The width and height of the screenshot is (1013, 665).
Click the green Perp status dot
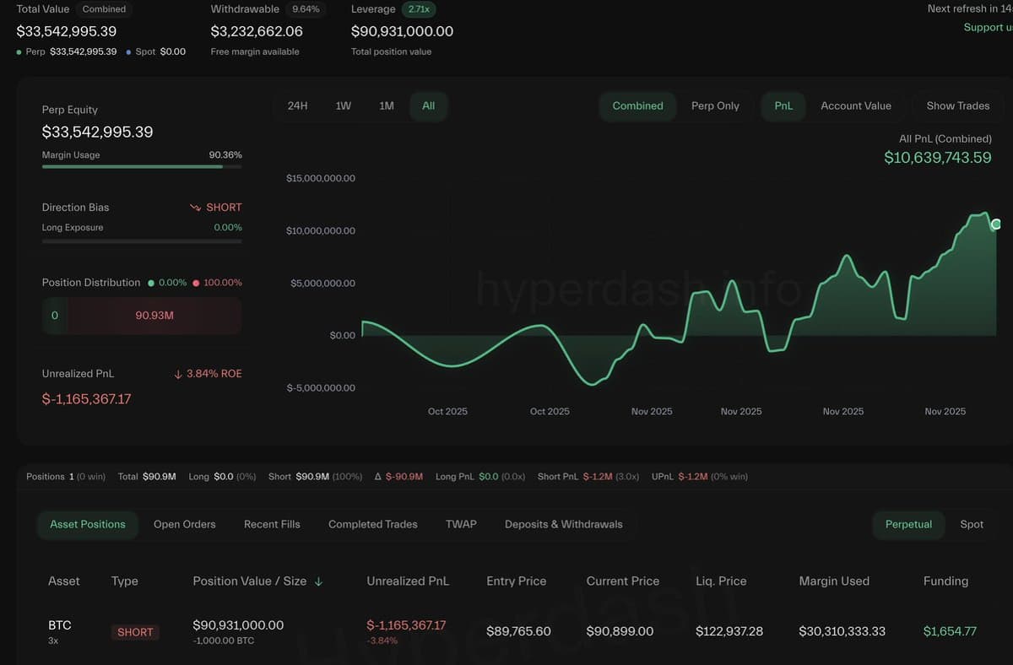[18, 51]
